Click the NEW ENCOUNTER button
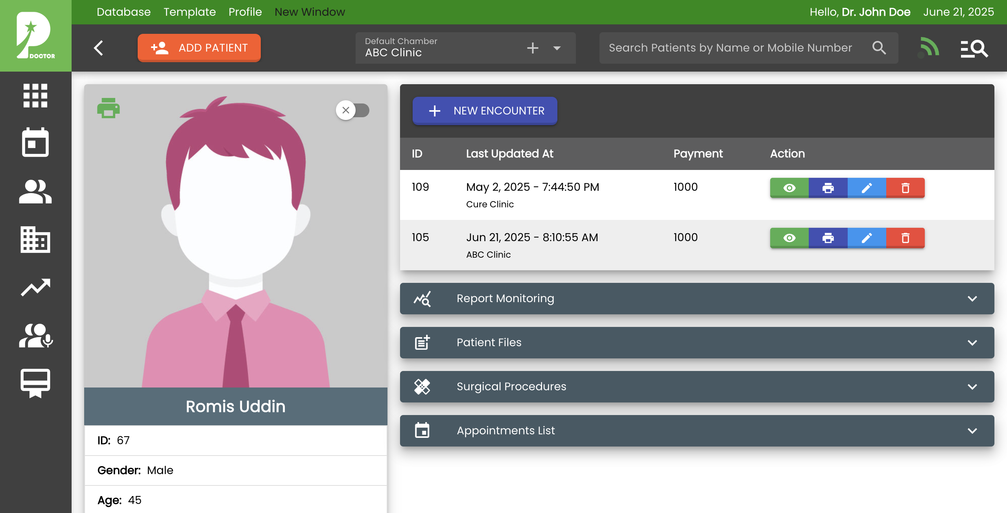Image resolution: width=1007 pixels, height=513 pixels. tap(485, 111)
